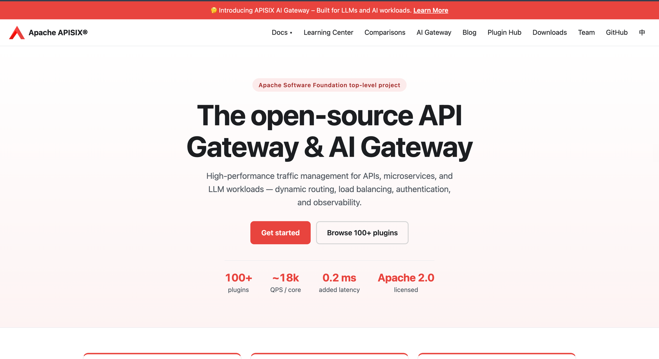Open the AI Gateway nav item
The image size is (659, 359).
(x=434, y=32)
